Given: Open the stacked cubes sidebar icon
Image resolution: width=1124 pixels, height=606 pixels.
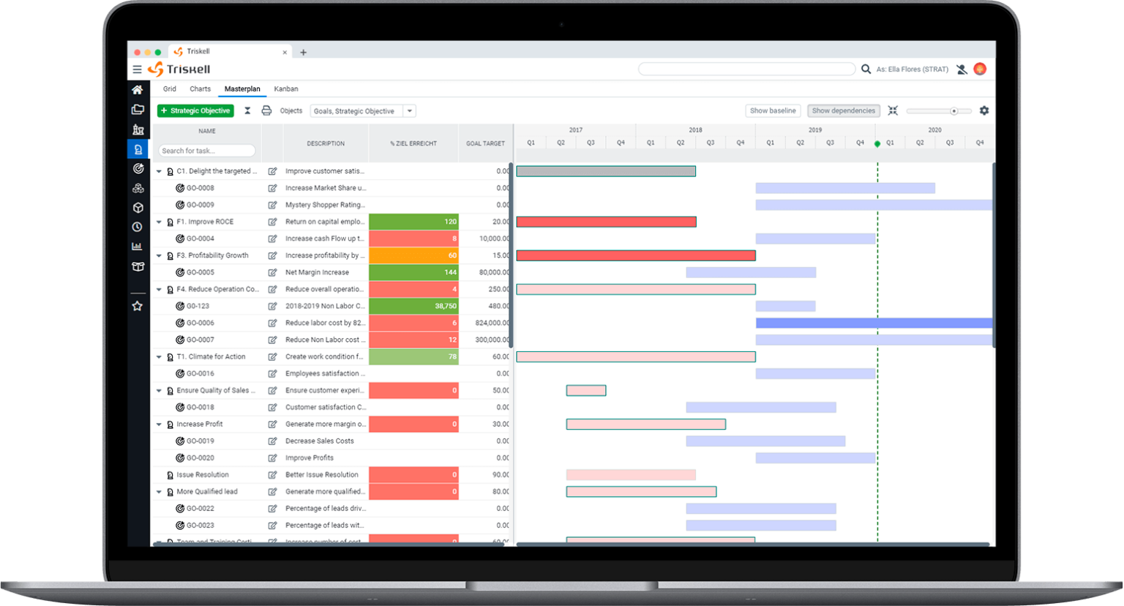Looking at the screenshot, I should pyautogui.click(x=138, y=188).
